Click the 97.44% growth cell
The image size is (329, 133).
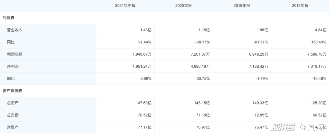click(144, 42)
